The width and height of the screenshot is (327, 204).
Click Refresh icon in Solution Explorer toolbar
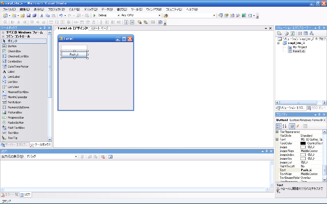pos(293,33)
